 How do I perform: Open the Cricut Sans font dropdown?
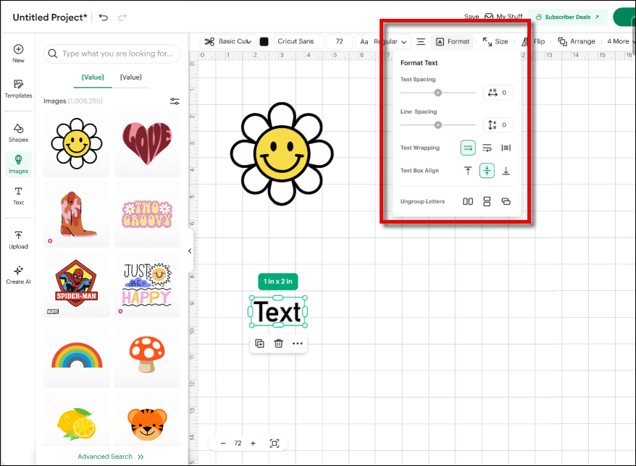[298, 41]
